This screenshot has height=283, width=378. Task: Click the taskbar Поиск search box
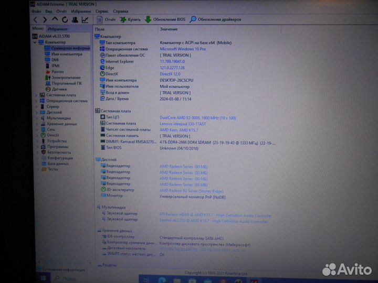point(65,279)
